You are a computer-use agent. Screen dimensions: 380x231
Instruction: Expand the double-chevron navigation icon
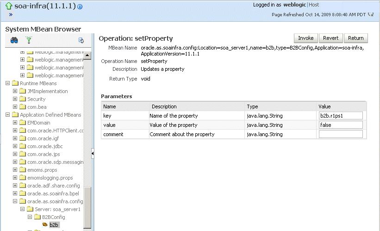[11, 14]
